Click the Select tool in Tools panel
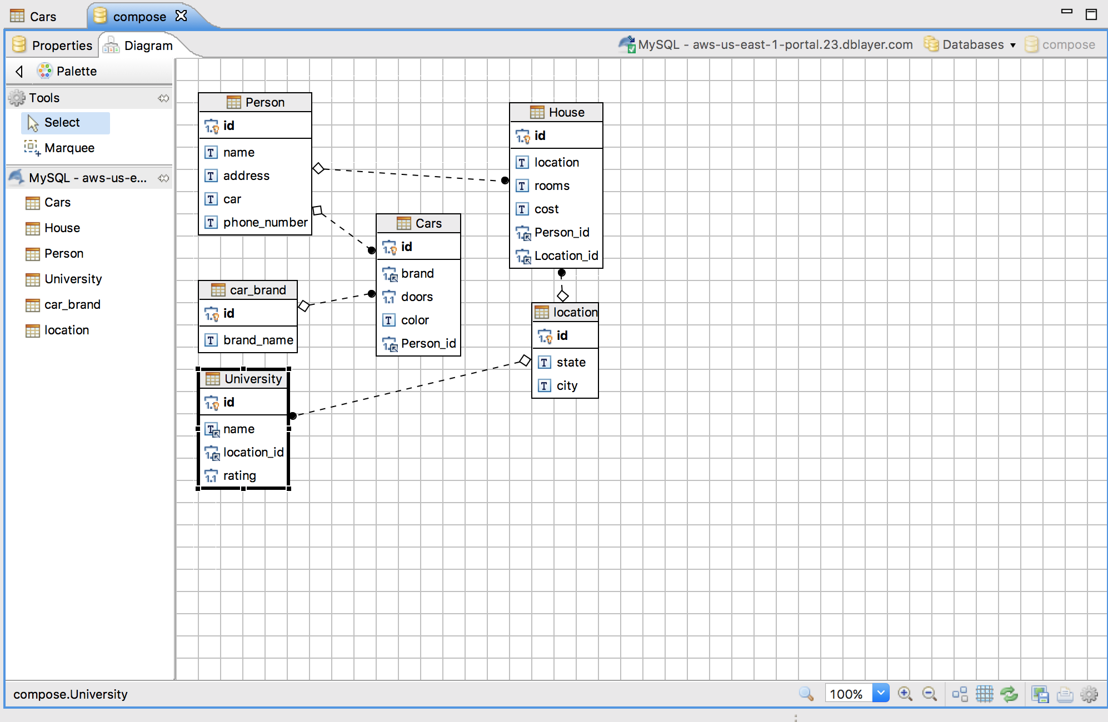Image resolution: width=1108 pixels, height=722 pixels. [x=64, y=123]
